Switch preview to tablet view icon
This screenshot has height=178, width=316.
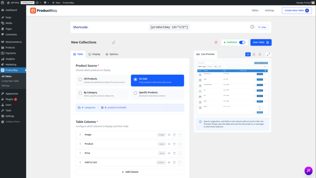click(x=254, y=54)
